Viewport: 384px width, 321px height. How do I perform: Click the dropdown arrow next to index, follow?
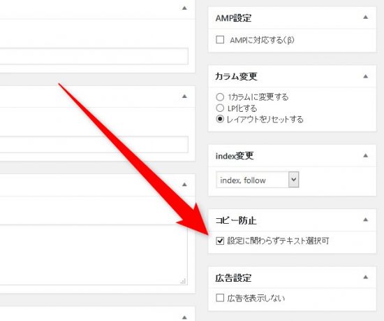294,180
